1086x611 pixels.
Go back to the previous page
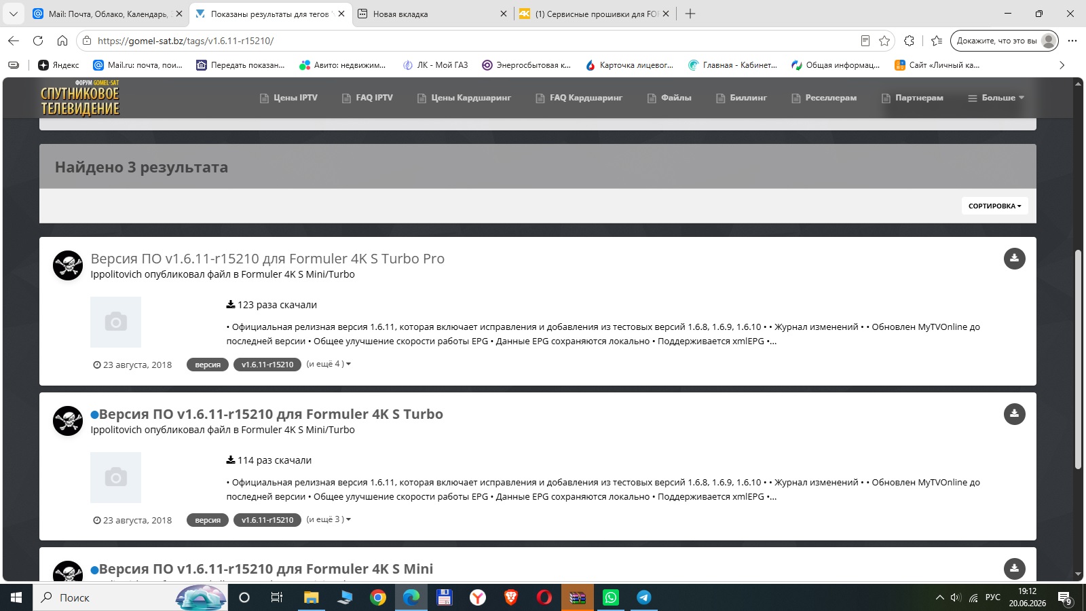pos(14,41)
